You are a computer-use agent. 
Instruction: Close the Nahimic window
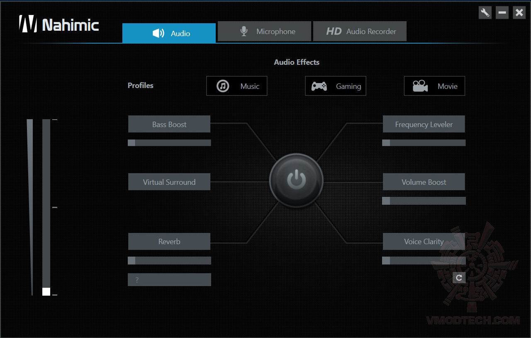click(x=519, y=12)
